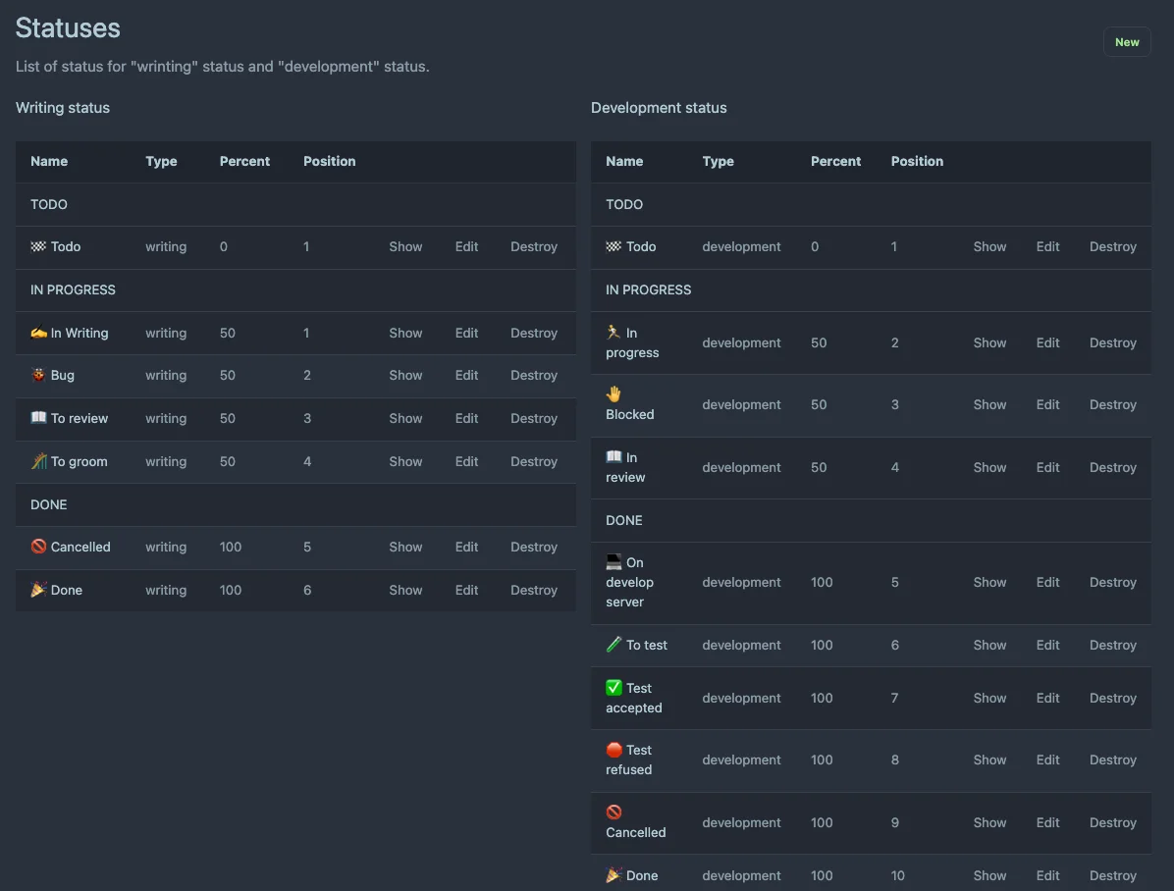Destroy the On develop server status

pos(1112,582)
